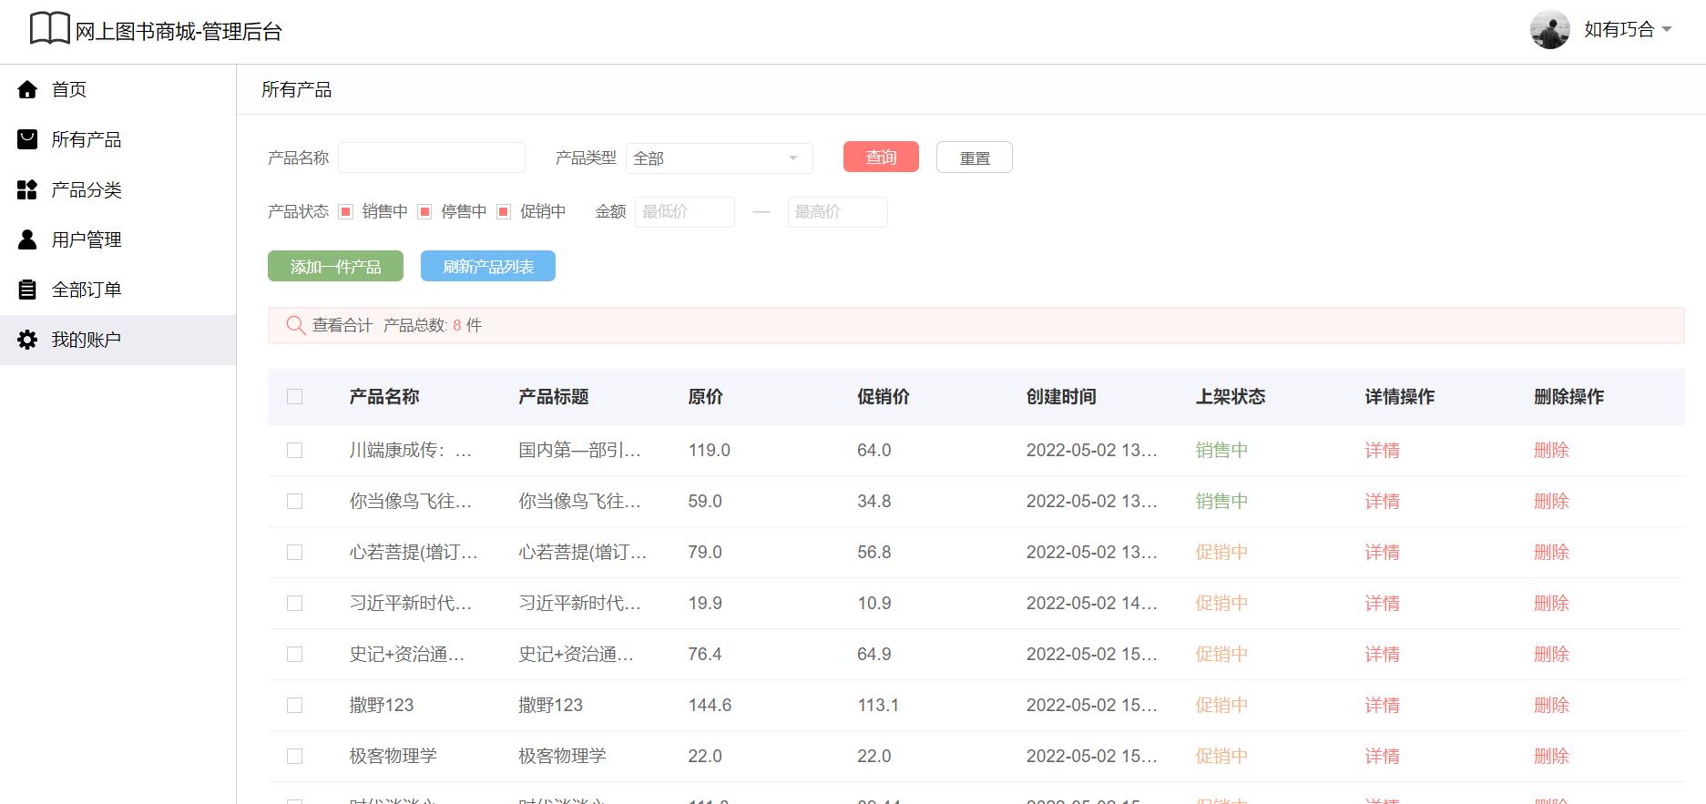Select the checkbox for 习近平新时代 row
The width and height of the screenshot is (1706, 804).
pyautogui.click(x=294, y=603)
